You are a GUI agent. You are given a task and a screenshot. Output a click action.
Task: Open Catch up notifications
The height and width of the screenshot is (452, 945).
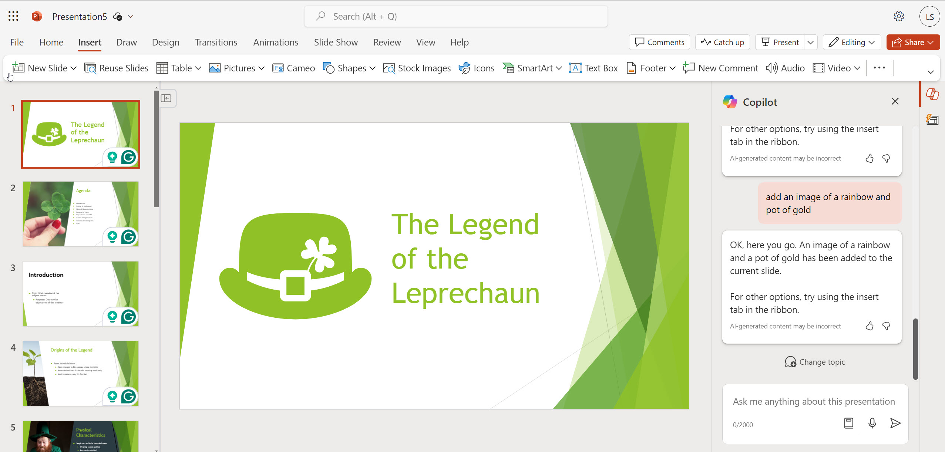click(722, 42)
